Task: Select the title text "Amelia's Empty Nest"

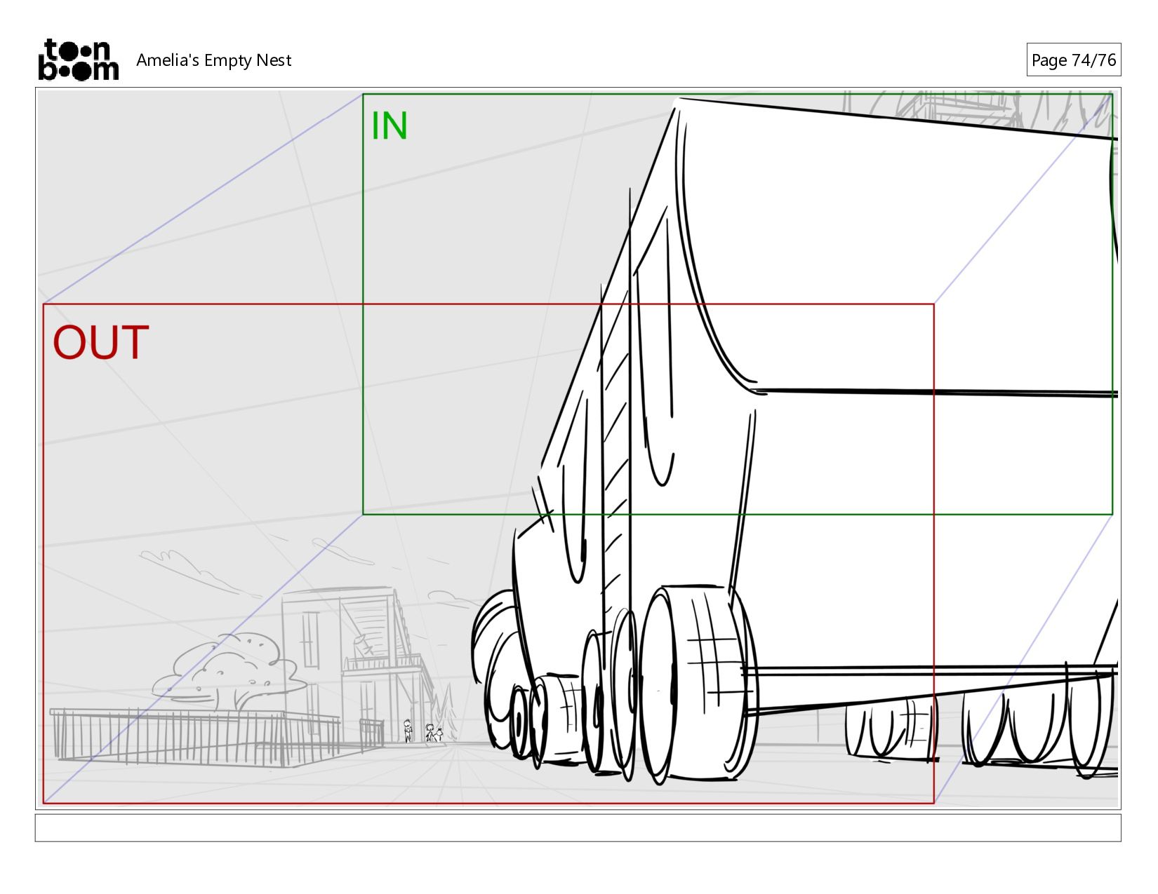Action: [213, 60]
